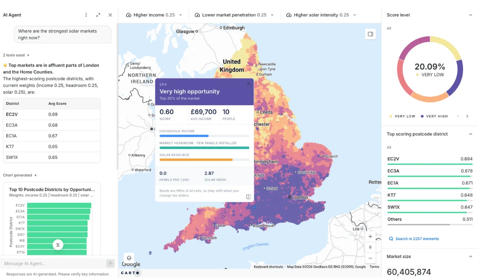
Task: Open Lower market penetration weight dropdown
Action: [x=272, y=15]
